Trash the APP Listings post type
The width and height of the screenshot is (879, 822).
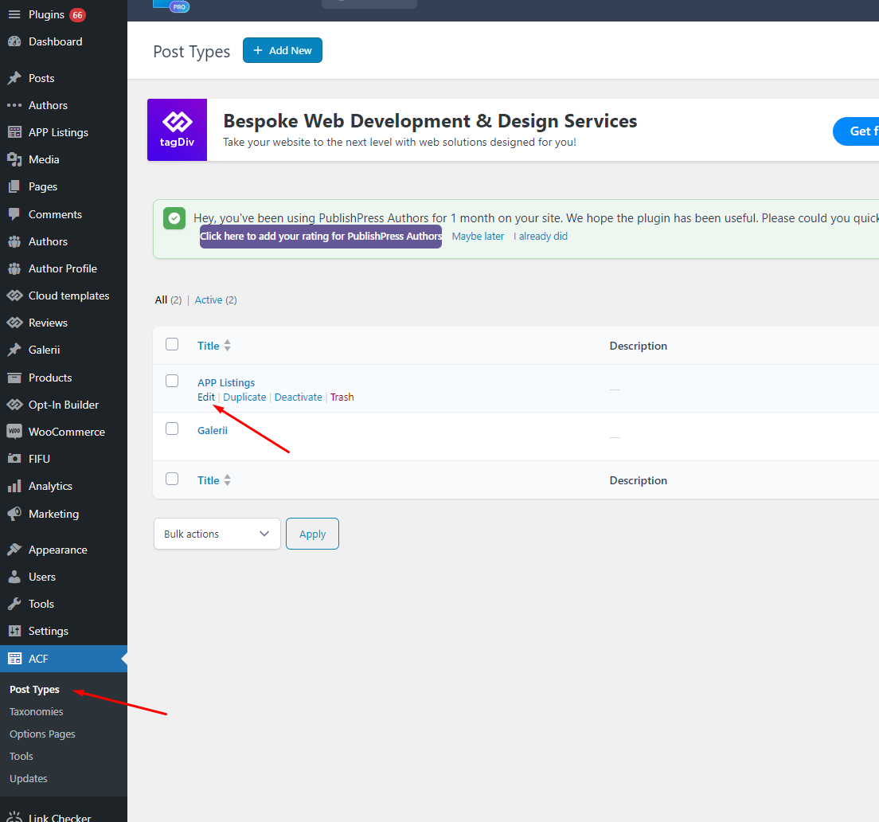[342, 397]
